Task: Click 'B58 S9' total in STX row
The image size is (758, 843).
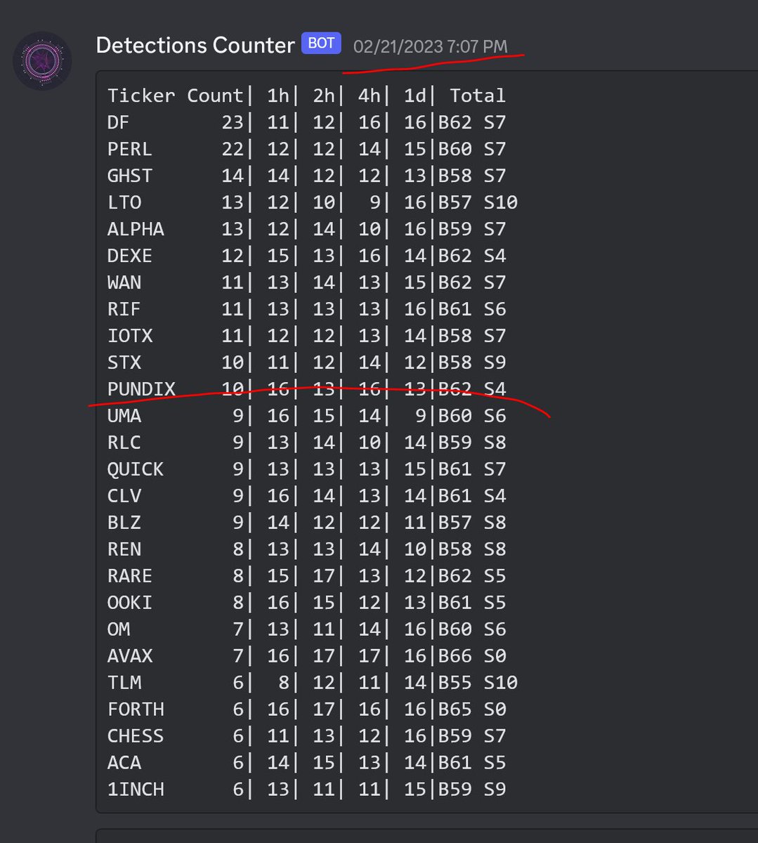Action: [x=472, y=362]
